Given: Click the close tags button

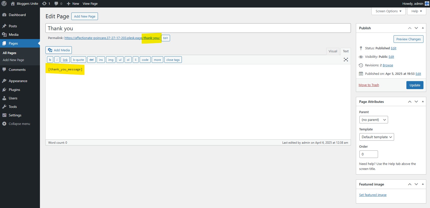Looking at the screenshot, I should [173, 60].
